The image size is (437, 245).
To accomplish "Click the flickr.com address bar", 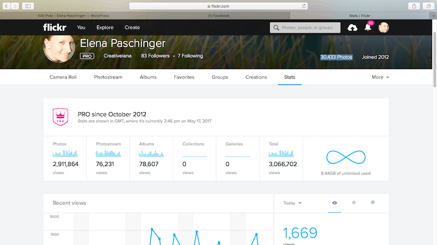I will coord(218,6).
